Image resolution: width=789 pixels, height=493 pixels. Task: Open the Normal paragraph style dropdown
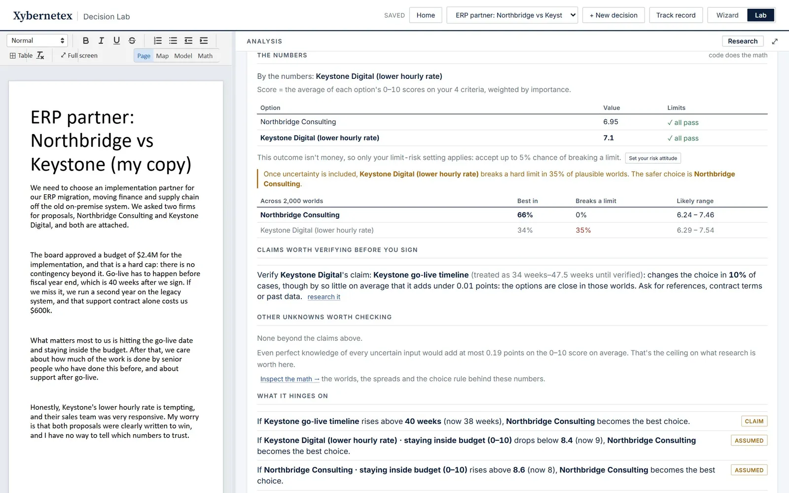(37, 40)
